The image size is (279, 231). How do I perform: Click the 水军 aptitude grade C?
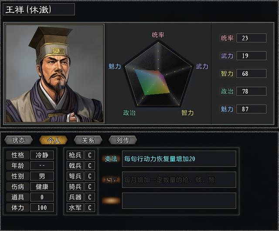click(x=89, y=208)
